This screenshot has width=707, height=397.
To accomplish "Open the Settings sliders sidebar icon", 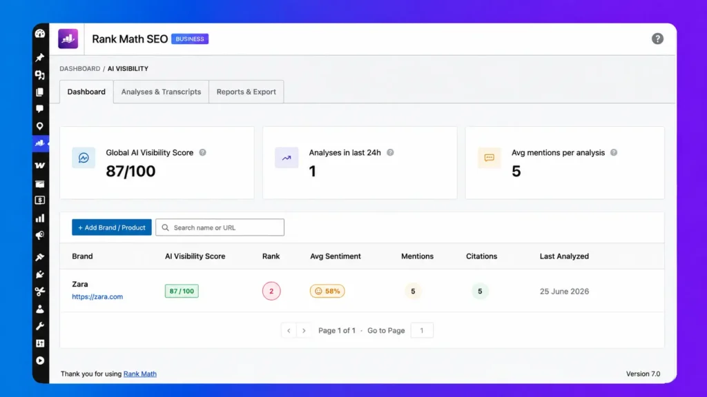I will 40,343.
